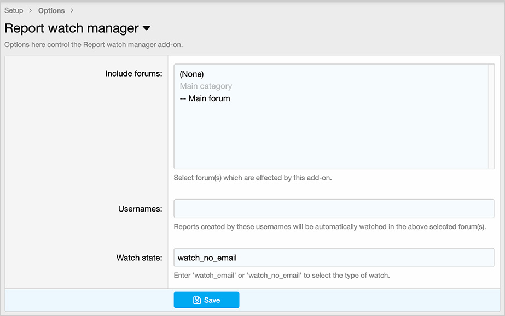The image size is (505, 316).
Task: Click the chevron after Options breadcrumb
Action: [72, 11]
